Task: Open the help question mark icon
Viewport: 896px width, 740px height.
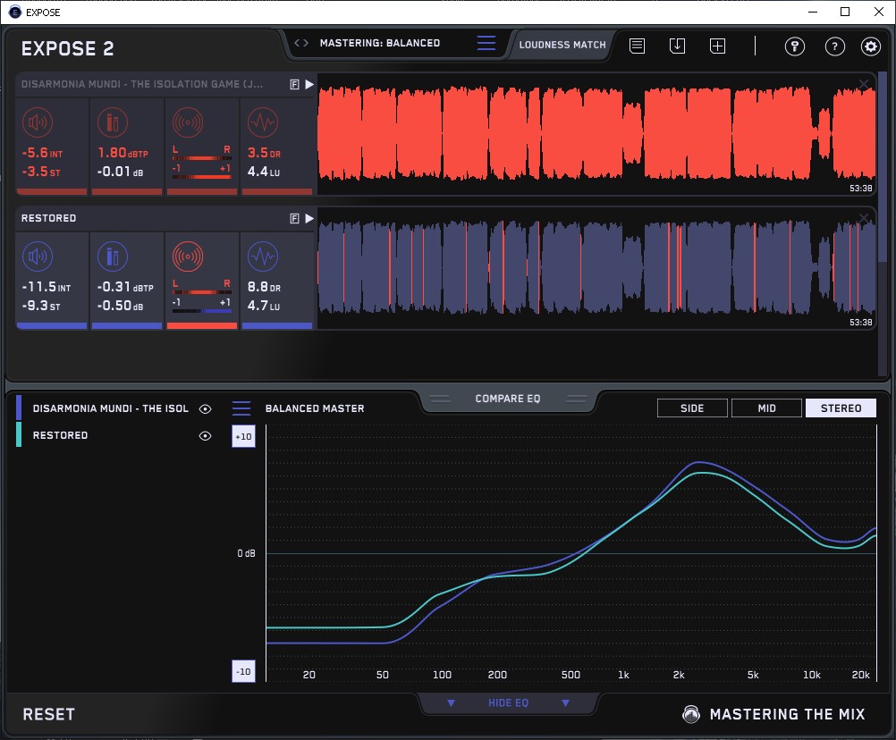Action: pyautogui.click(x=834, y=46)
